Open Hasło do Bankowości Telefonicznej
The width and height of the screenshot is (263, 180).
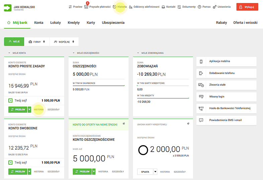[227, 108]
